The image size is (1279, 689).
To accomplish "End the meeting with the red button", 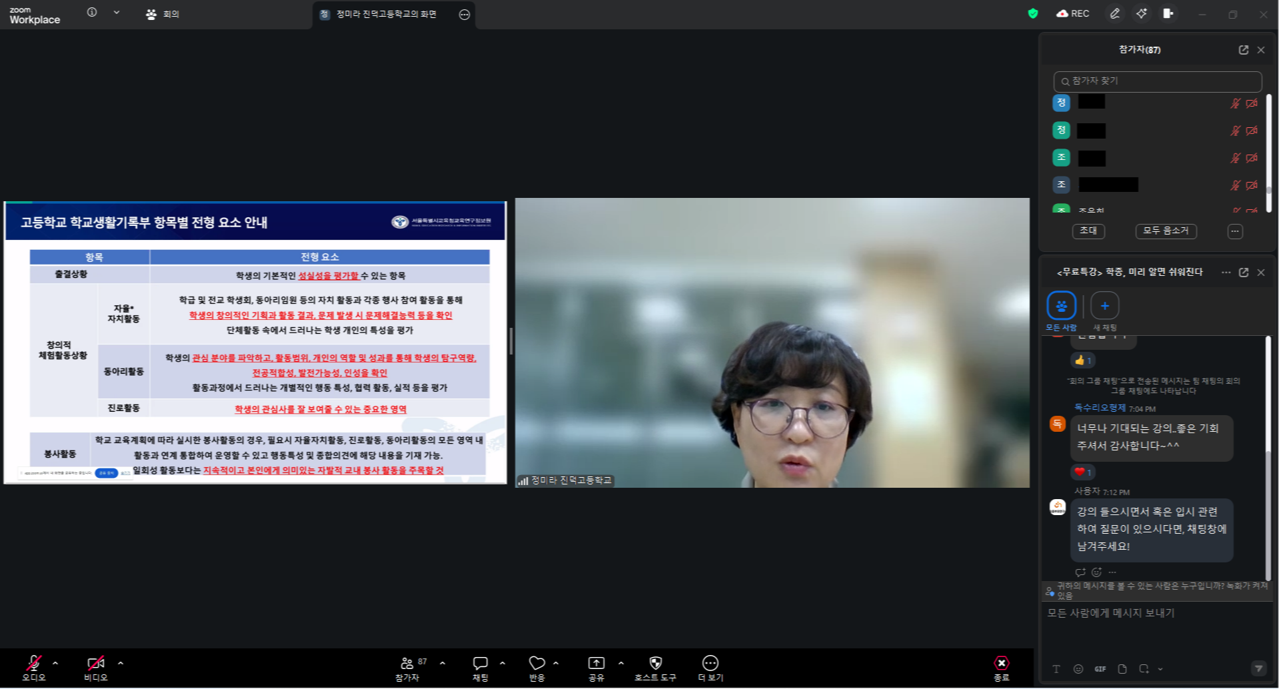I will pyautogui.click(x=1001, y=663).
